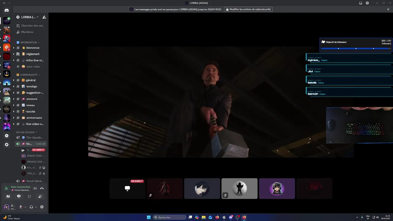The image size is (393, 221).
Task: Select the EN DIRECT stream tile
Action: [x=127, y=188]
